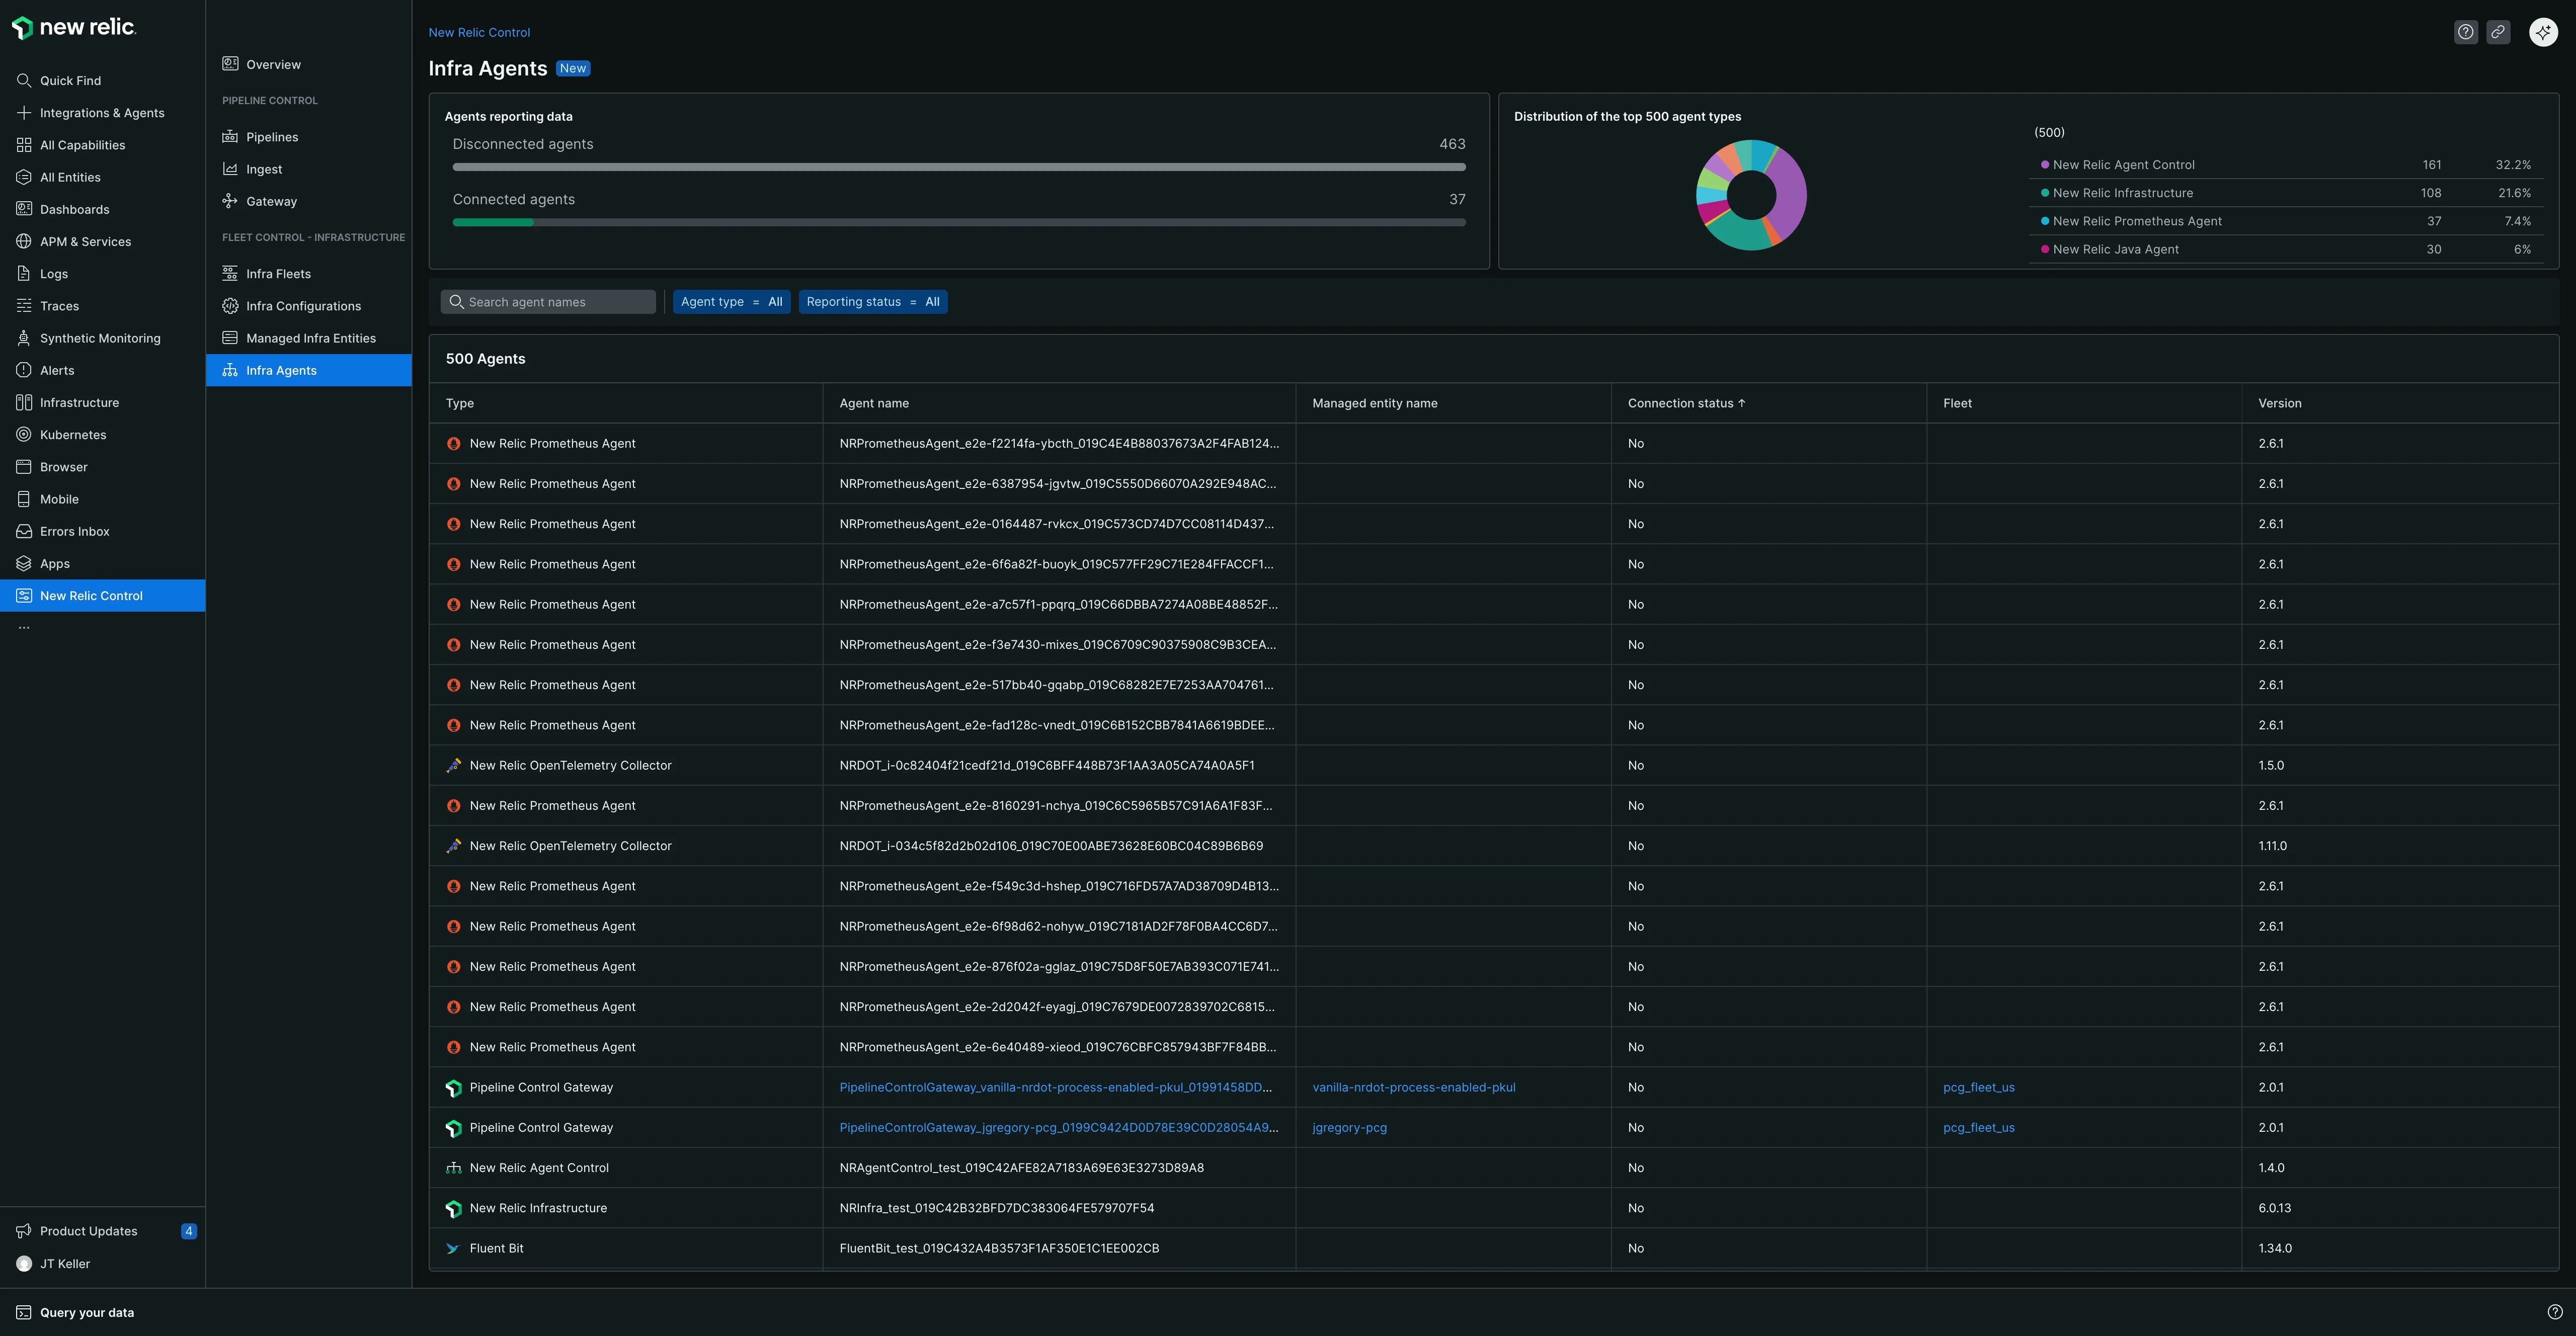2576x1336 pixels.
Task: Open Synthetic Monitoring in sidebar
Action: [x=100, y=338]
